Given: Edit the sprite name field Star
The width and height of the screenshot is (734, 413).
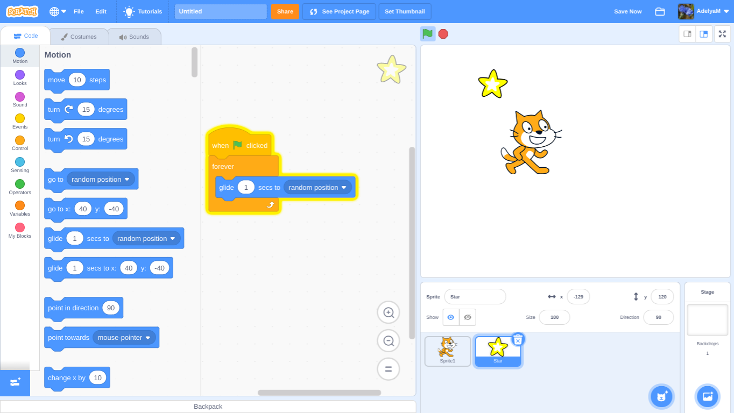Looking at the screenshot, I should [475, 297].
